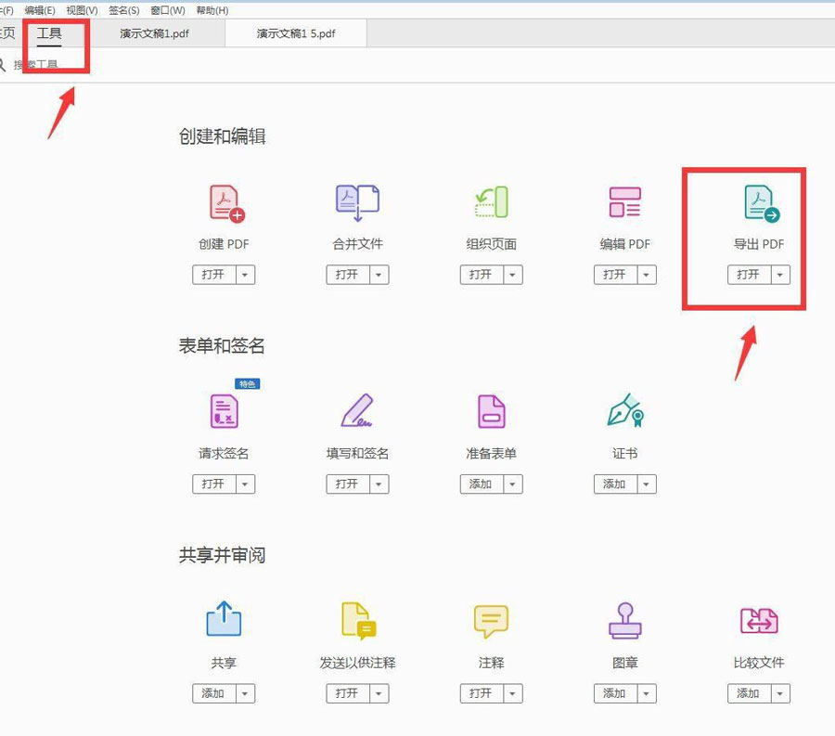Expand dropdown arrow under Create PDF (创建 PDF)
The width and height of the screenshot is (835, 736).
point(245,275)
